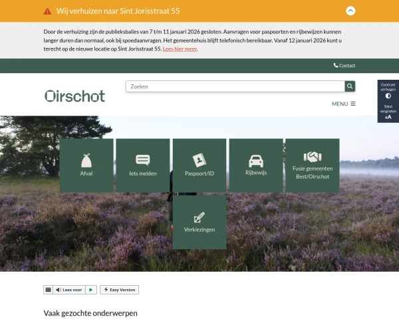The width and height of the screenshot is (399, 319).
Task: Click the Contact link in top bar
Action: coord(344,66)
